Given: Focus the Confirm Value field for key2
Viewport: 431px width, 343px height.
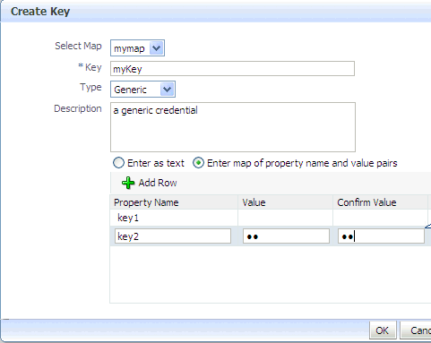Looking at the screenshot, I should point(381,236).
